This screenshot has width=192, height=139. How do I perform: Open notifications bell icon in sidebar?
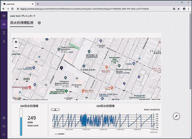tap(4, 41)
